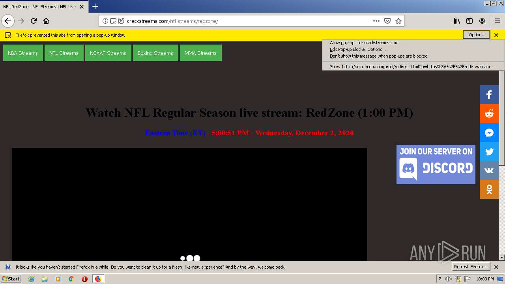Click the Refresh Firefox button
This screenshot has height=284, width=505.
(471, 267)
